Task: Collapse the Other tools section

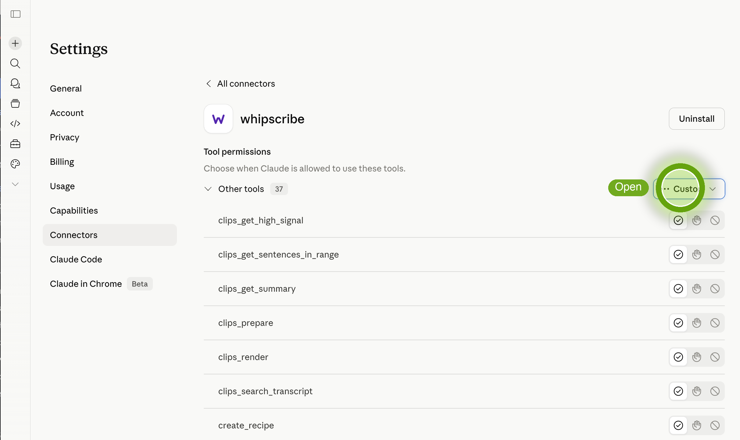Action: tap(208, 189)
